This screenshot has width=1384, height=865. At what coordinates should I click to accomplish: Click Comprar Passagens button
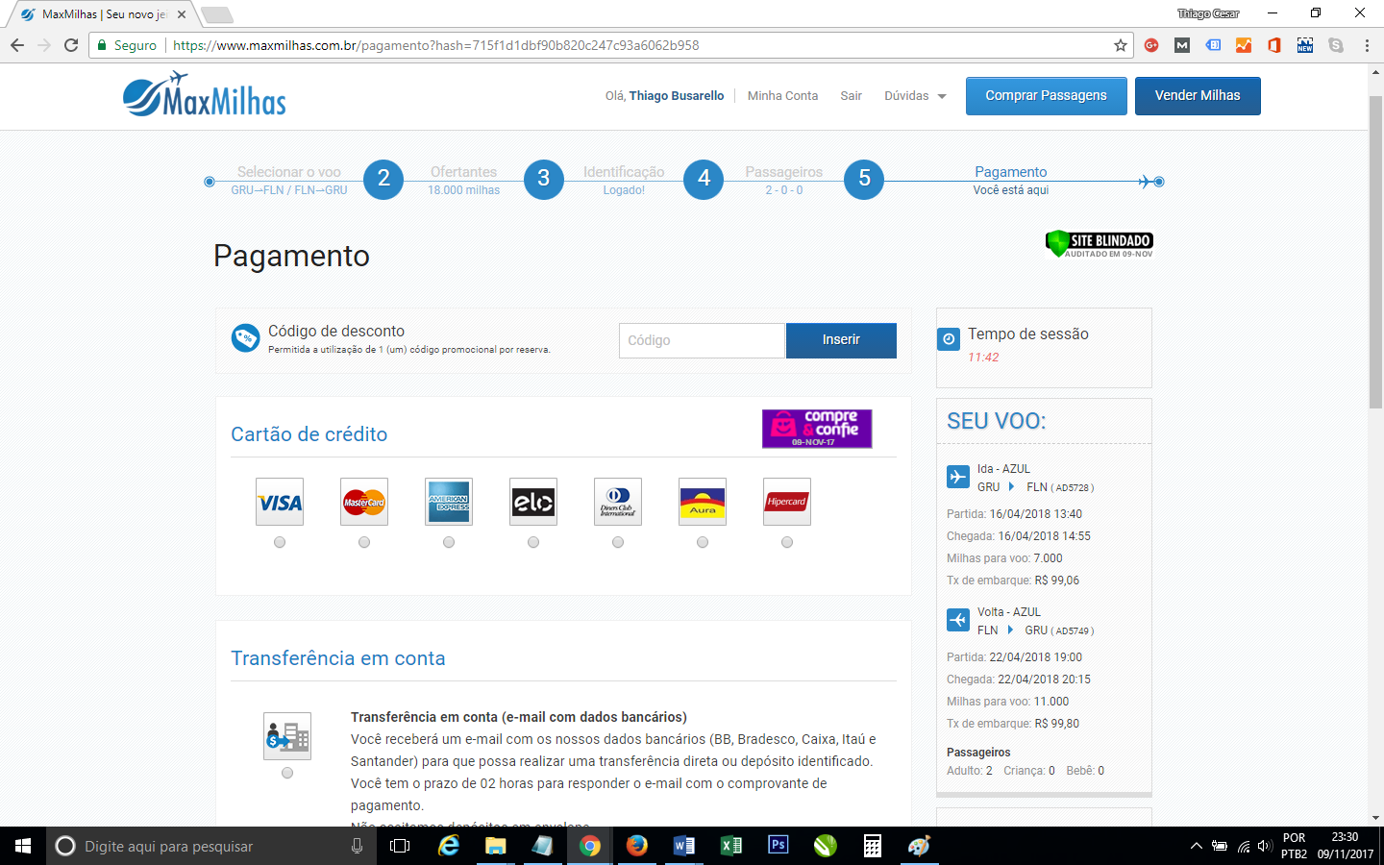pyautogui.click(x=1046, y=96)
